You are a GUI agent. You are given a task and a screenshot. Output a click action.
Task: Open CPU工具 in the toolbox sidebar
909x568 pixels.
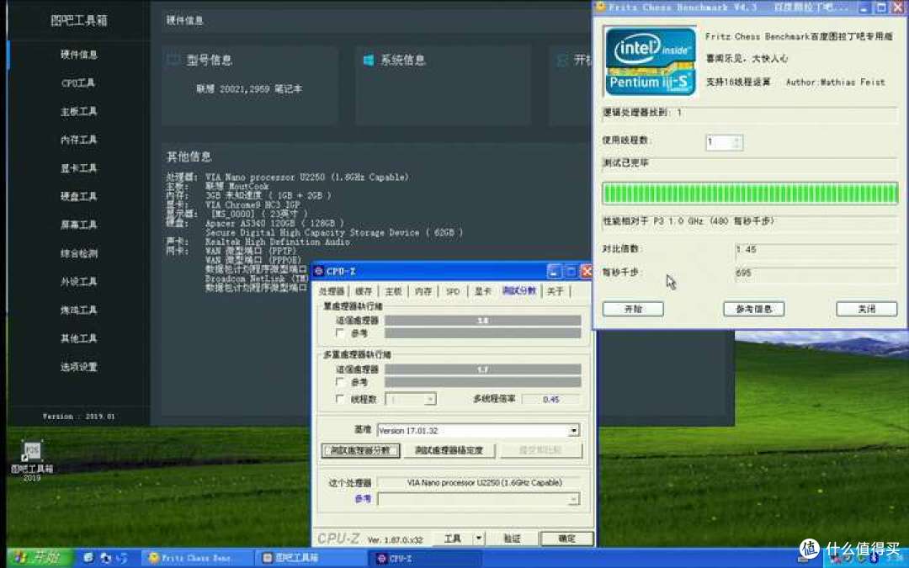tap(79, 82)
